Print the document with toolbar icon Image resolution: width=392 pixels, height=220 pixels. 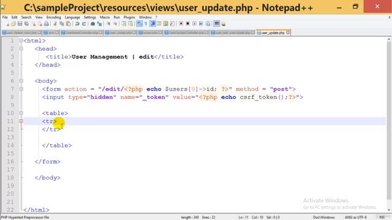coord(47,24)
